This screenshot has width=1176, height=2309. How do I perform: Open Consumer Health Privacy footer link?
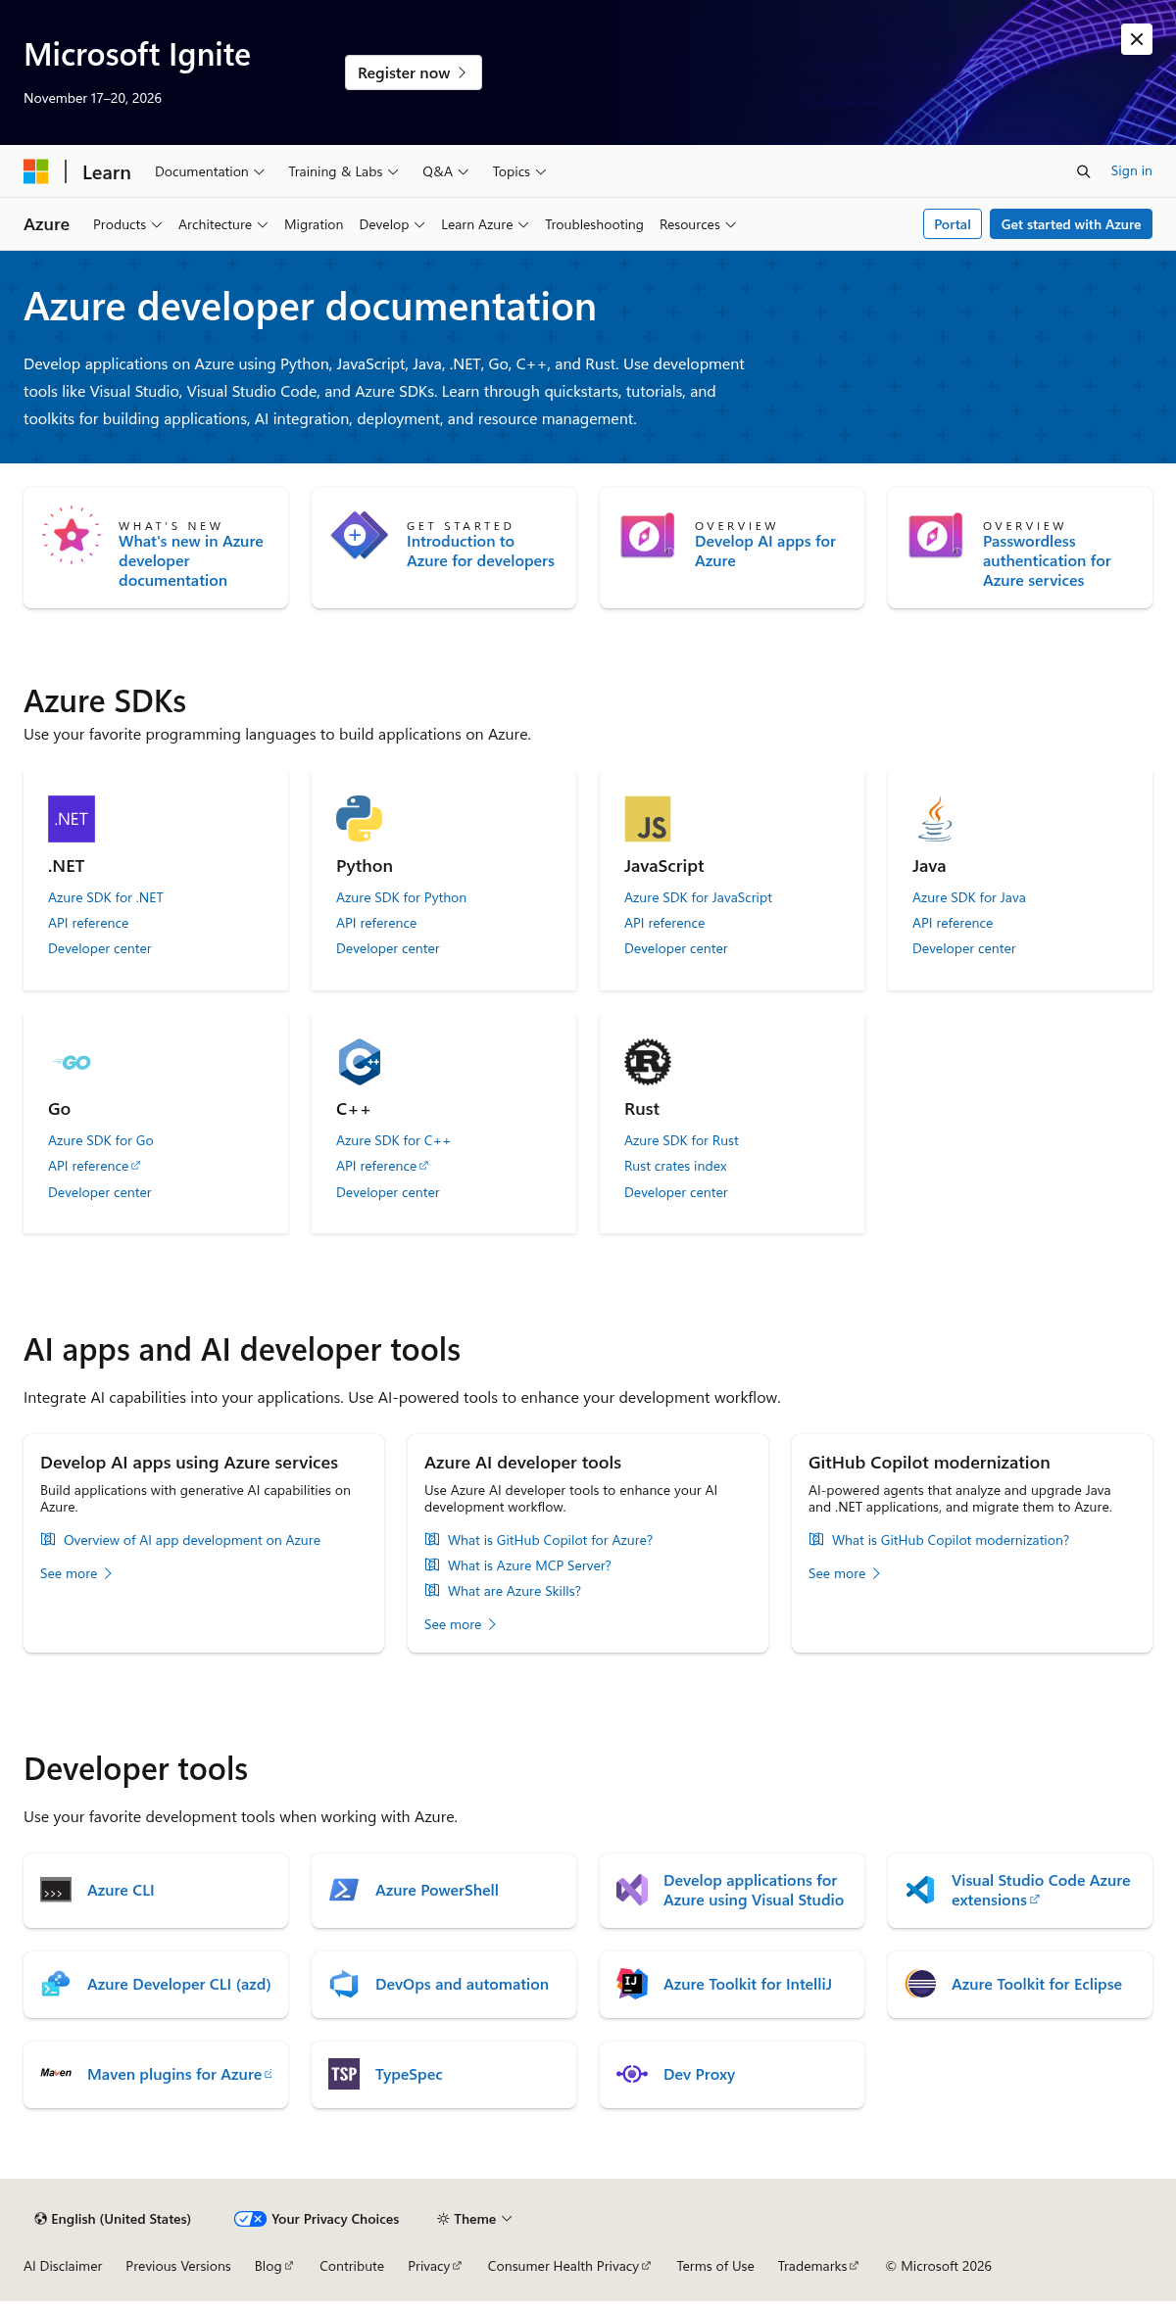pyautogui.click(x=568, y=2266)
